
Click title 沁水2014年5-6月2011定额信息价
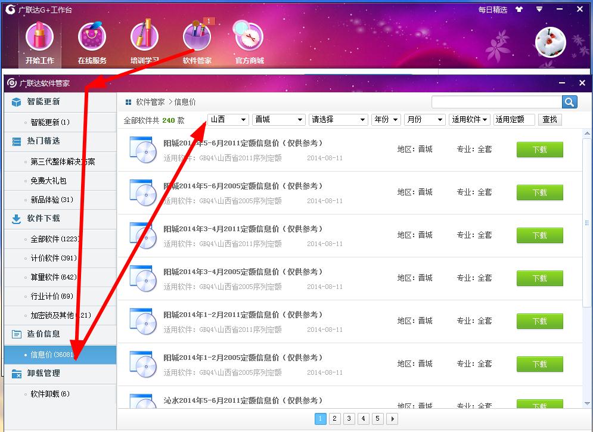coord(243,400)
